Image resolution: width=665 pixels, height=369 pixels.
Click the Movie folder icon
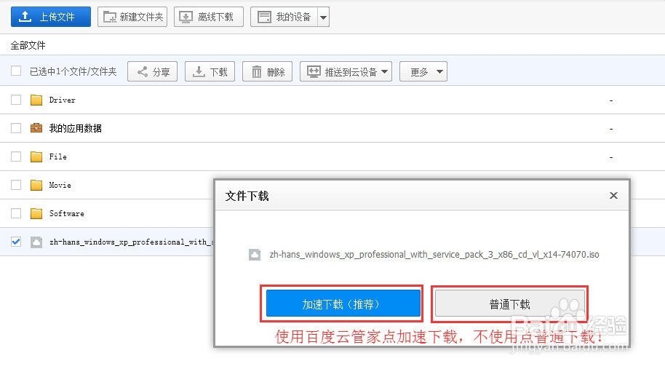pyautogui.click(x=36, y=185)
